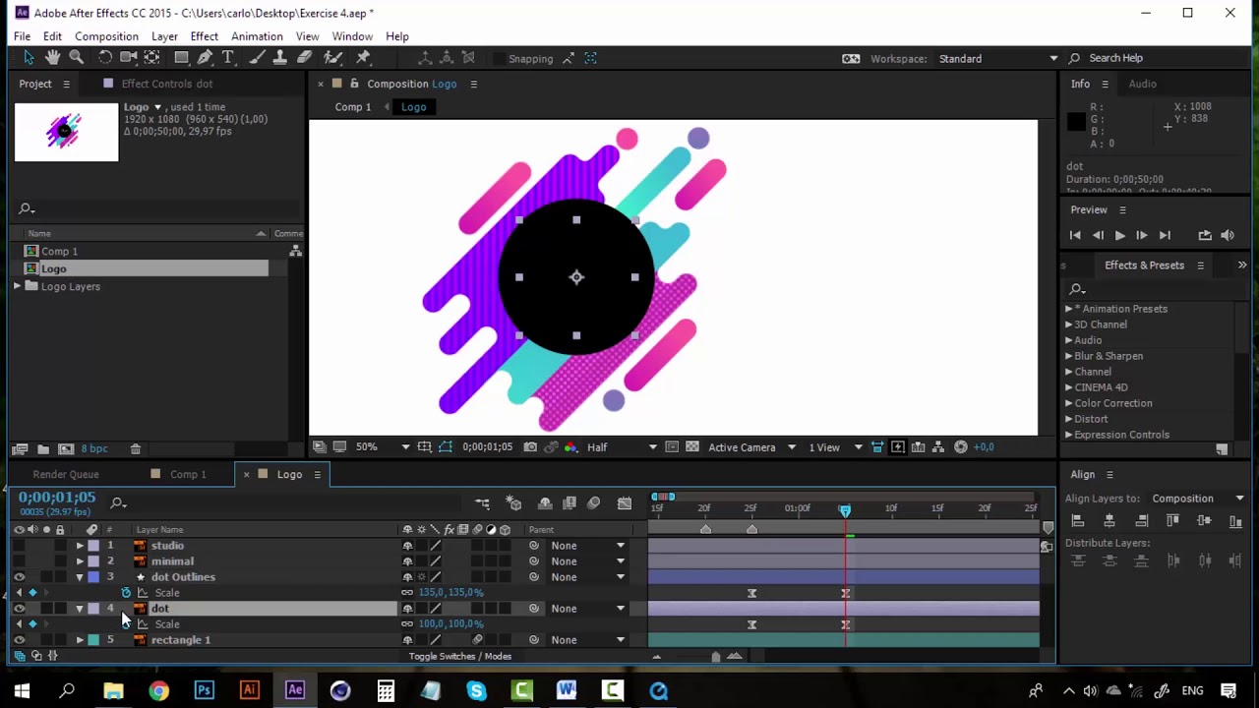1259x708 pixels.
Task: Select the Selection arrow tool
Action: [x=29, y=58]
